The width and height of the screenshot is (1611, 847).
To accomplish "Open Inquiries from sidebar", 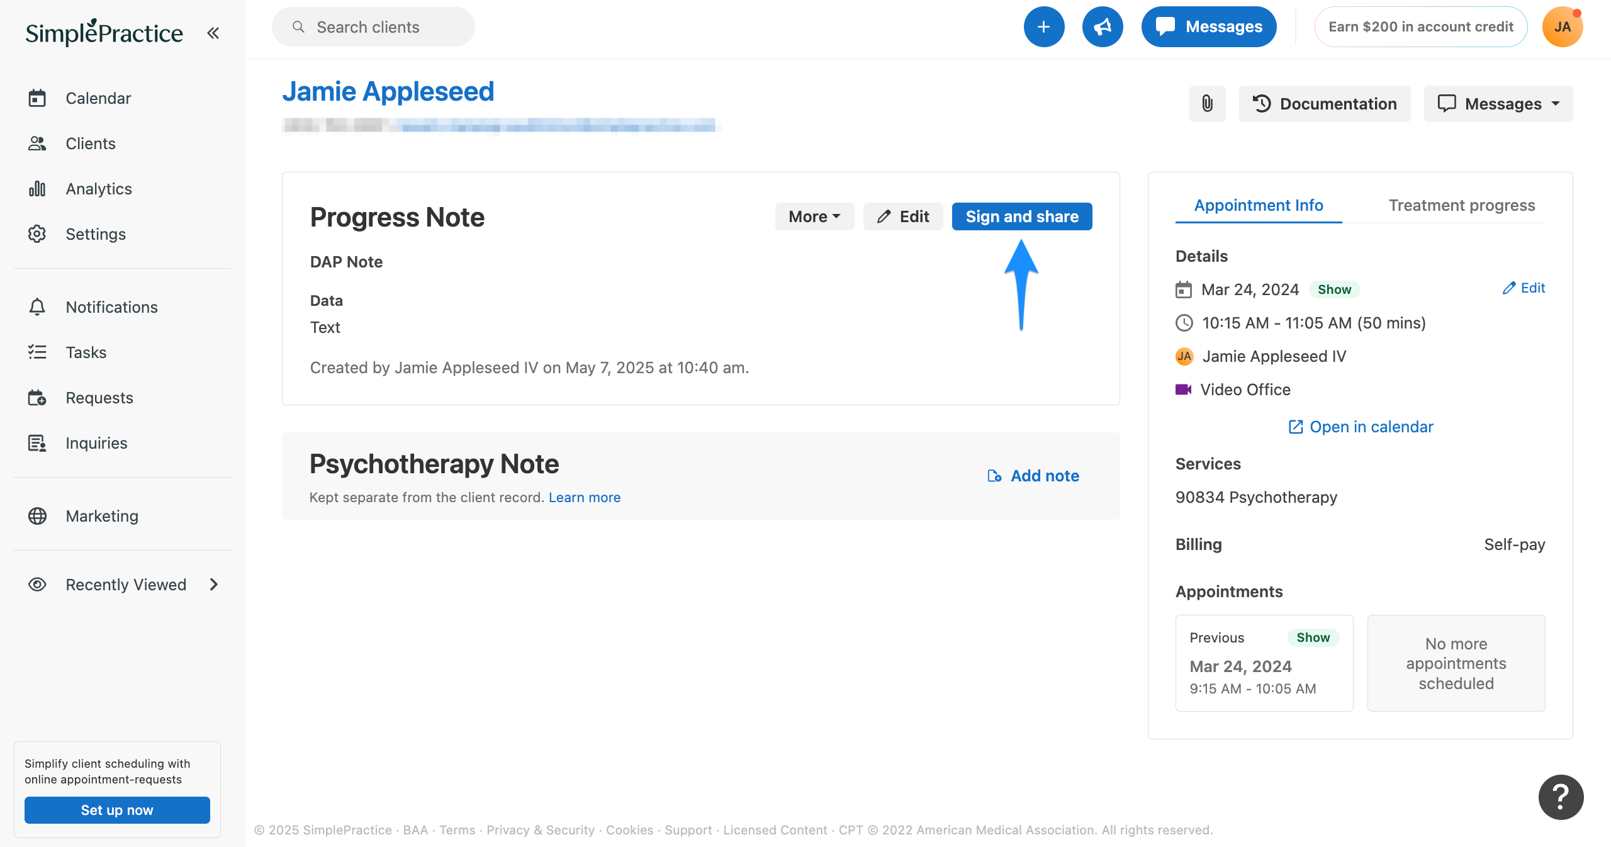I will [x=96, y=443].
